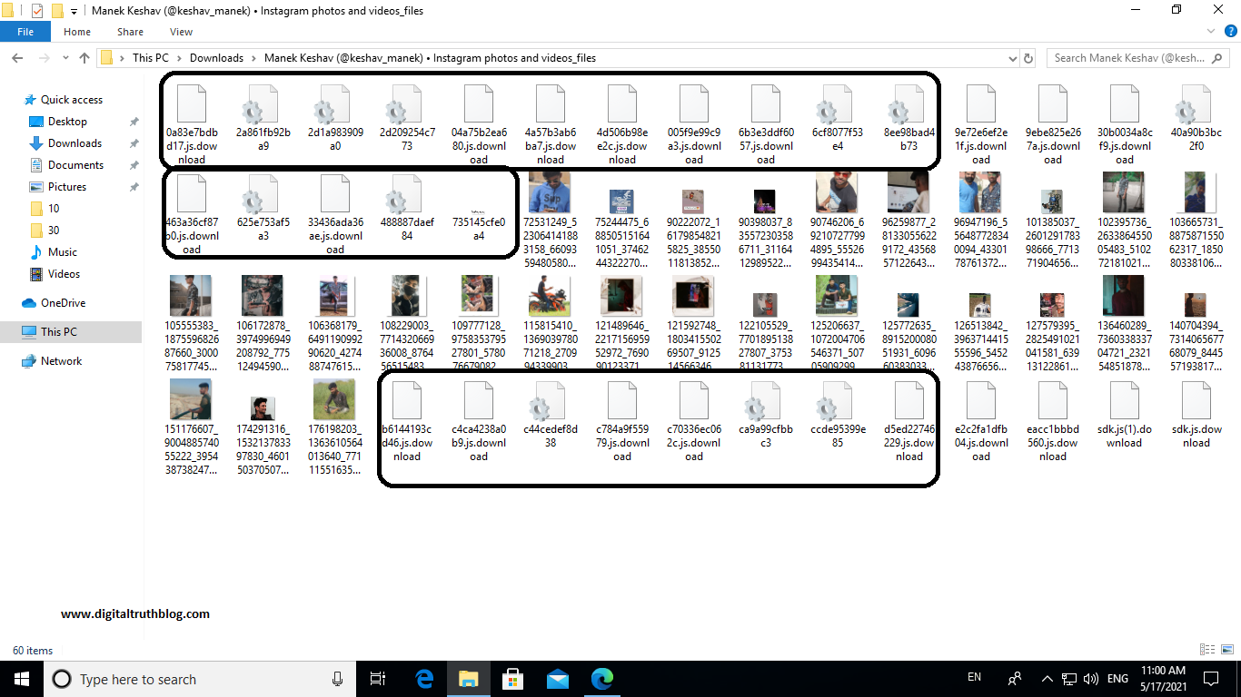Click the volume speaker icon in the tray

pyautogui.click(x=1091, y=678)
